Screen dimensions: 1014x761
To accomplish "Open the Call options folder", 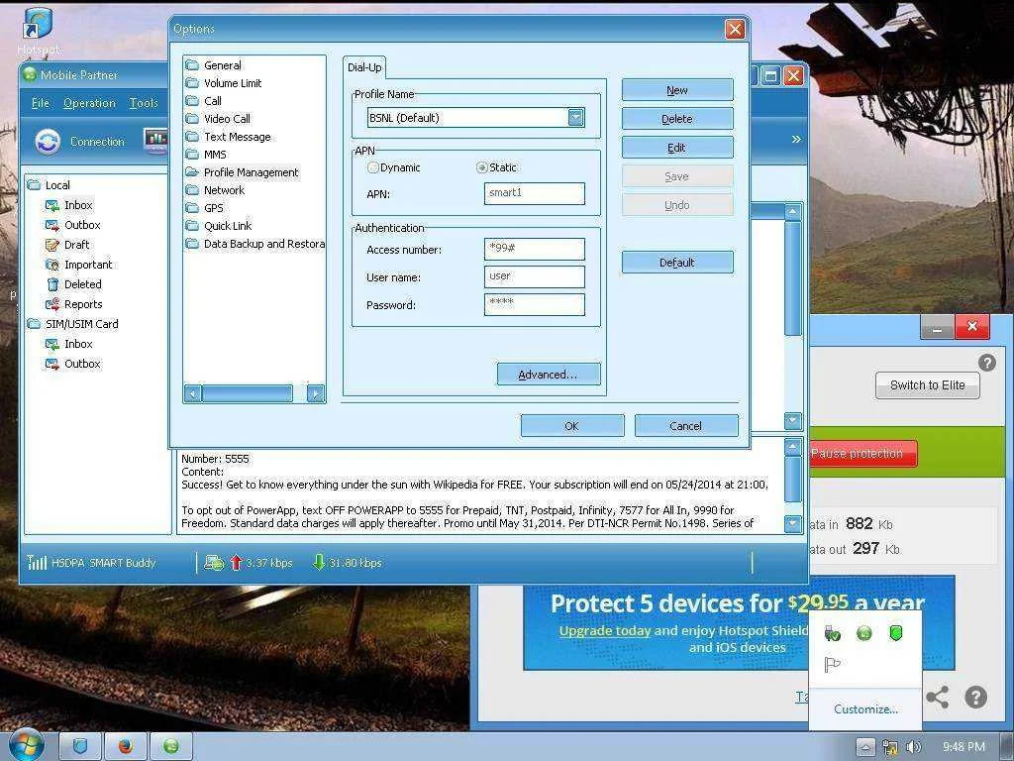I will point(212,101).
